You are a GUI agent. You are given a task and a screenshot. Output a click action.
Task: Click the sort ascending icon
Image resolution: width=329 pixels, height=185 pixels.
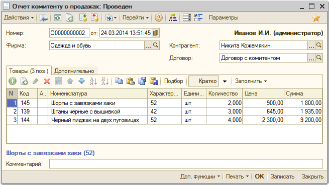tap(93, 81)
